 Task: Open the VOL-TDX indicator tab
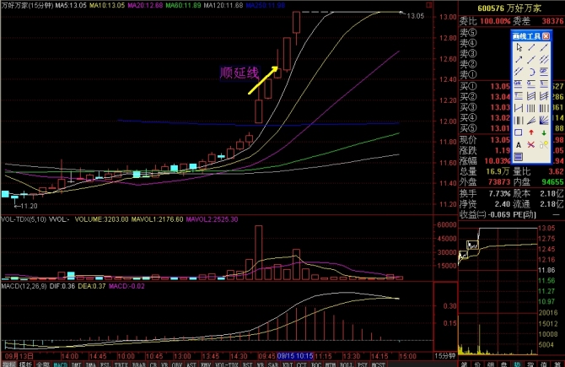(226, 364)
